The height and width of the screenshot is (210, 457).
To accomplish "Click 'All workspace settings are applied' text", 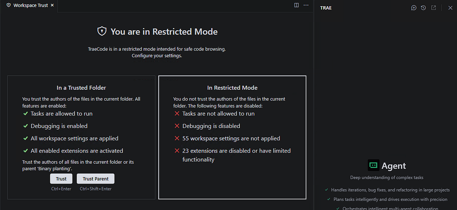I will pyautogui.click(x=75, y=138).
